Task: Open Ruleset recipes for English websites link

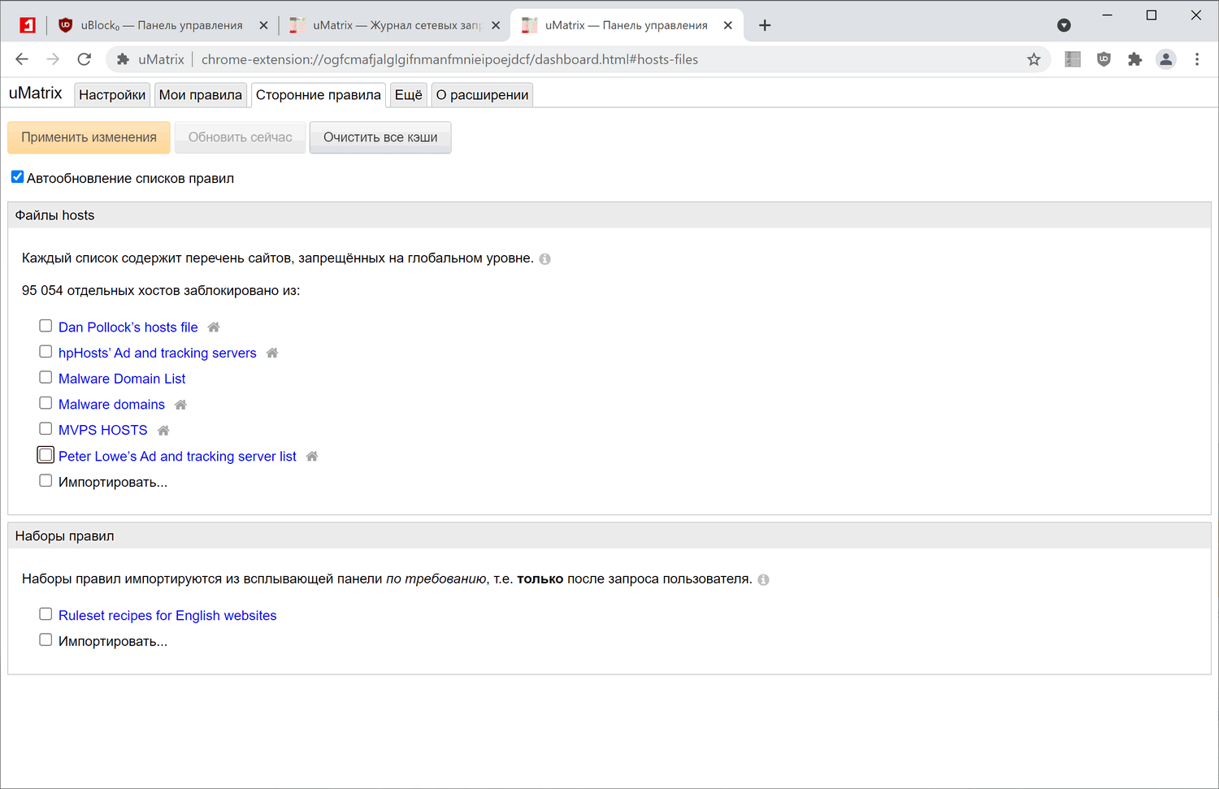Action: [x=167, y=616]
